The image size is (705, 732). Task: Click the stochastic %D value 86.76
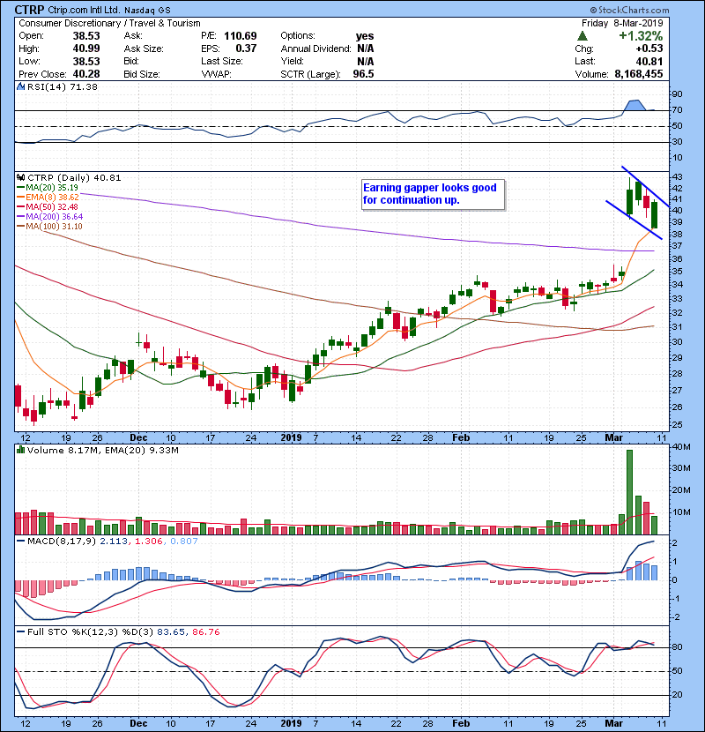point(205,631)
